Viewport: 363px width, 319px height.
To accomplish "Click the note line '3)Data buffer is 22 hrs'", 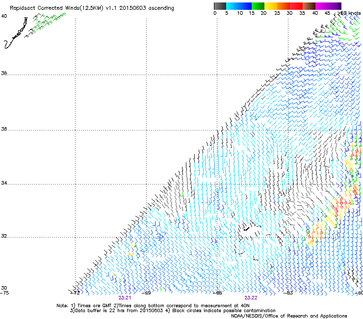I will 173,311.
